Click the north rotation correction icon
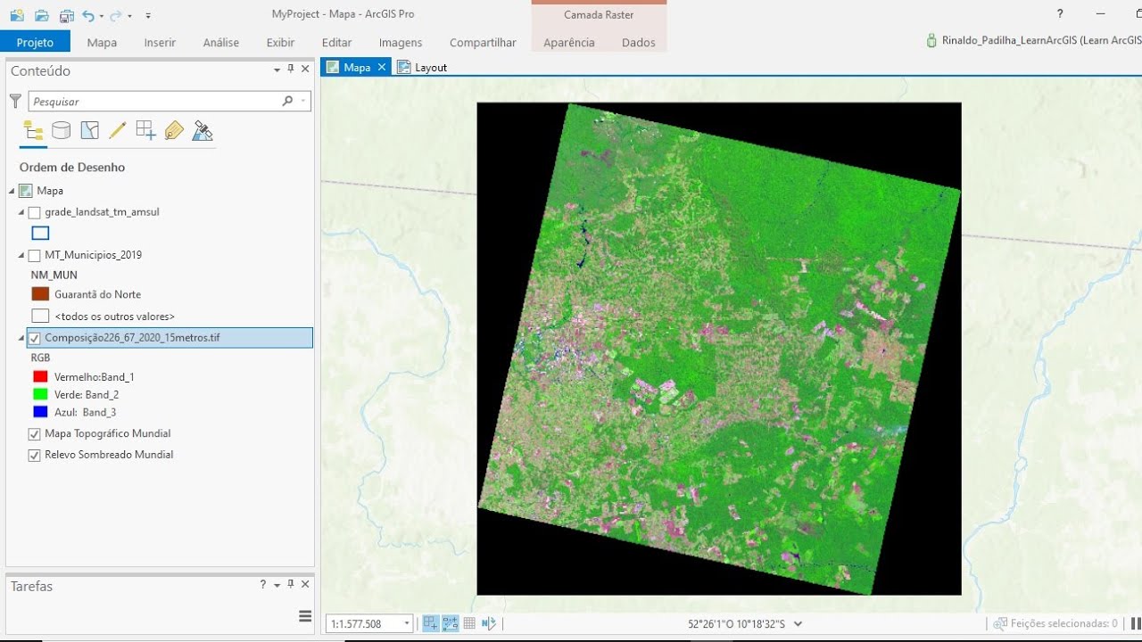Screen dimensions: 1142x642 488,623
